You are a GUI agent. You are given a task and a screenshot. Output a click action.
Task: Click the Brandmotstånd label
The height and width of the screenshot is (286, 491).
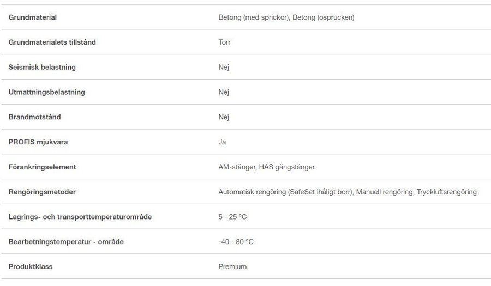tap(34, 117)
